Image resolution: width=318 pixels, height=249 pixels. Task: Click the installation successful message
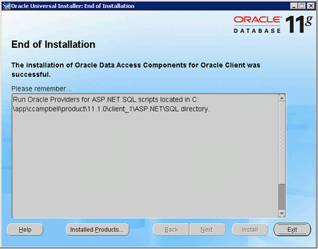[x=135, y=70]
